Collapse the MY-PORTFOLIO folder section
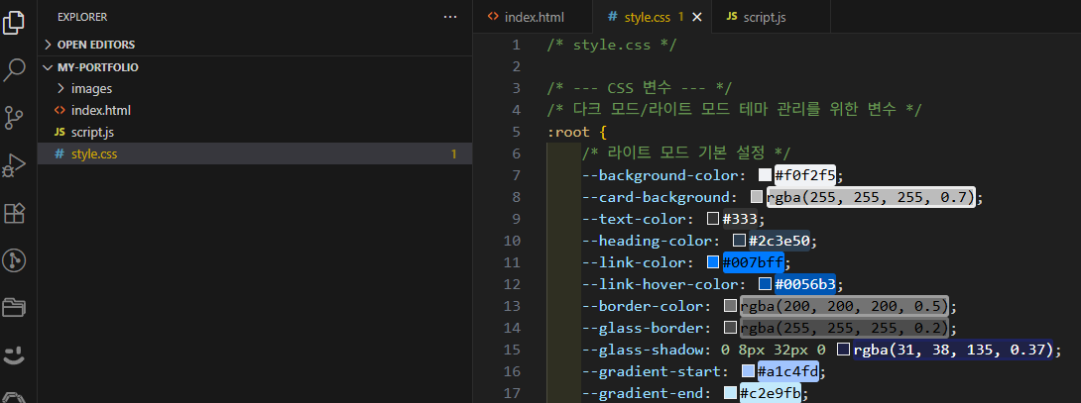This screenshot has height=403, width=1081. pos(255,67)
